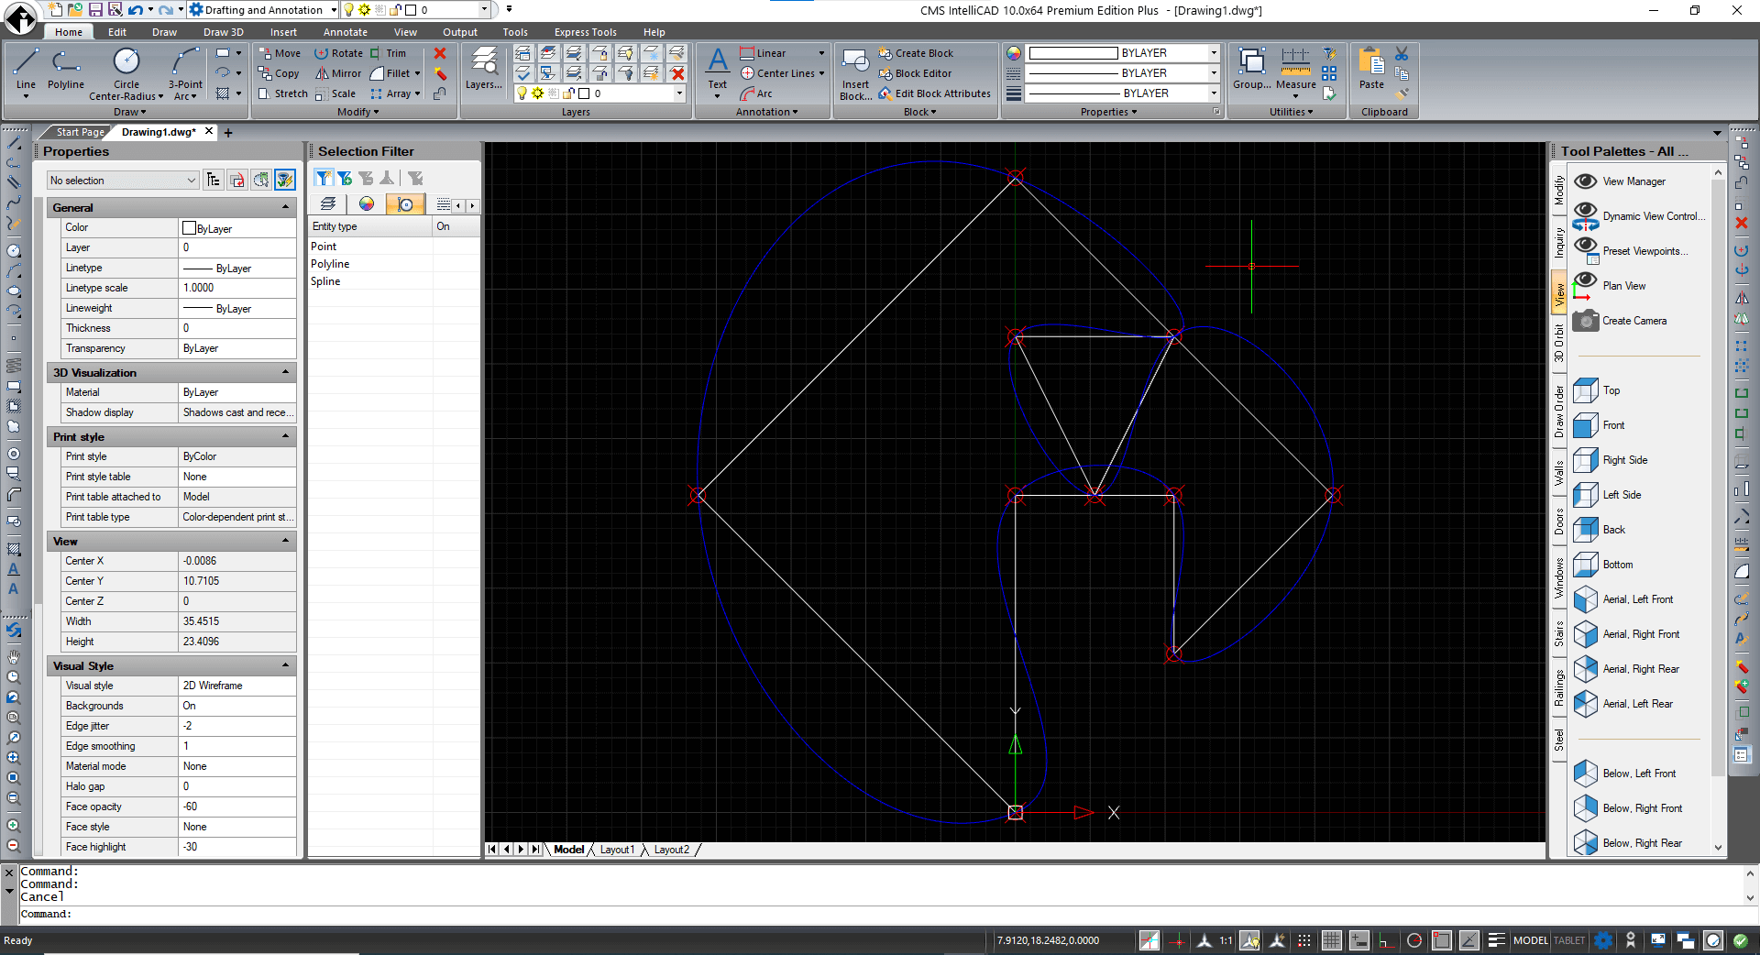
Task: Click Edit Block Attributes
Action: (934, 93)
